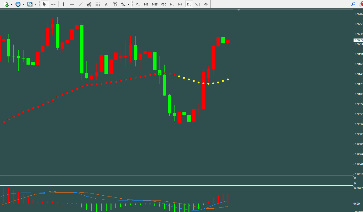
Task: Click the last yellow Parabolic SAR dot
Action: coord(228,79)
